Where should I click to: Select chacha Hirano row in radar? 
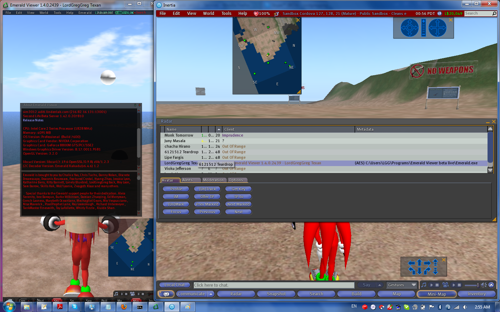(324, 146)
